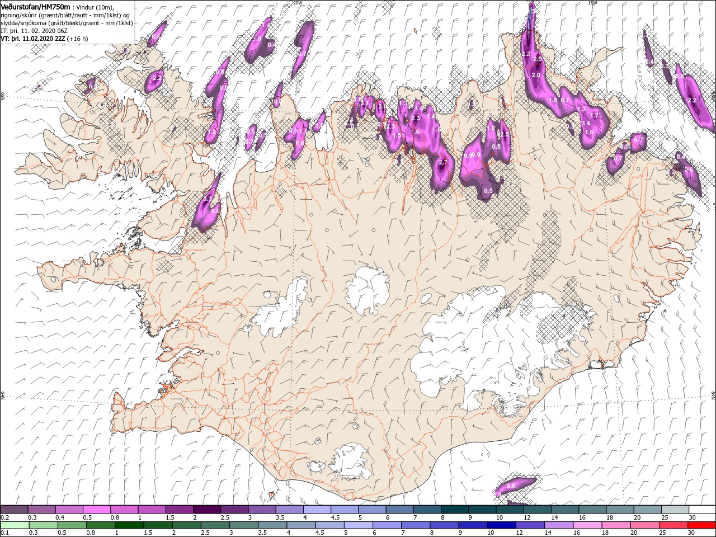
Task: Select upper legend swatch between 0.2 and 0.3
Action: tap(14, 509)
